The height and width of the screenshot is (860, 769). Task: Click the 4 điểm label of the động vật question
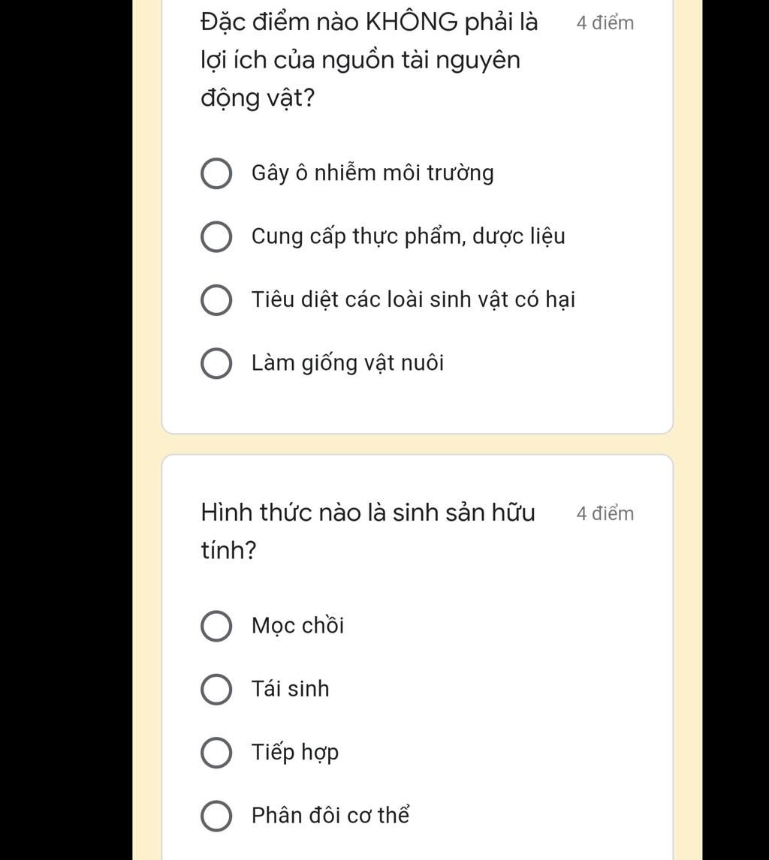pos(605,23)
